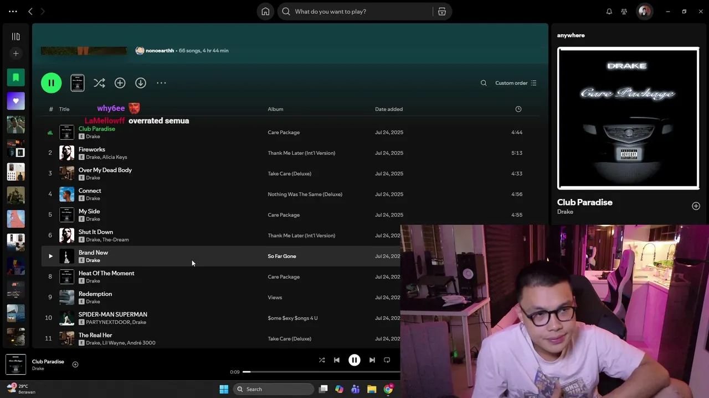Open album 'Nothing Was The Same (Deluxe)'
The width and height of the screenshot is (709, 398).
tap(305, 194)
